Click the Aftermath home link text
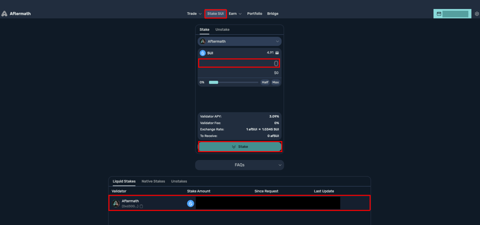This screenshot has width=480, height=225. coord(20,14)
